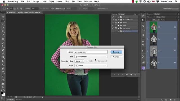Click the Add to selection option icon
The width and height of the screenshot is (180, 101).
tap(14, 9)
